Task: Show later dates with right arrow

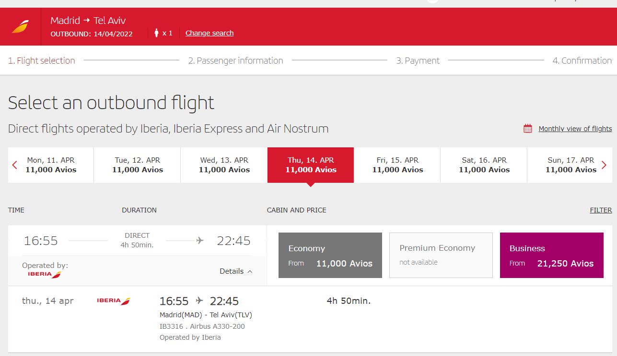Action: tap(604, 165)
